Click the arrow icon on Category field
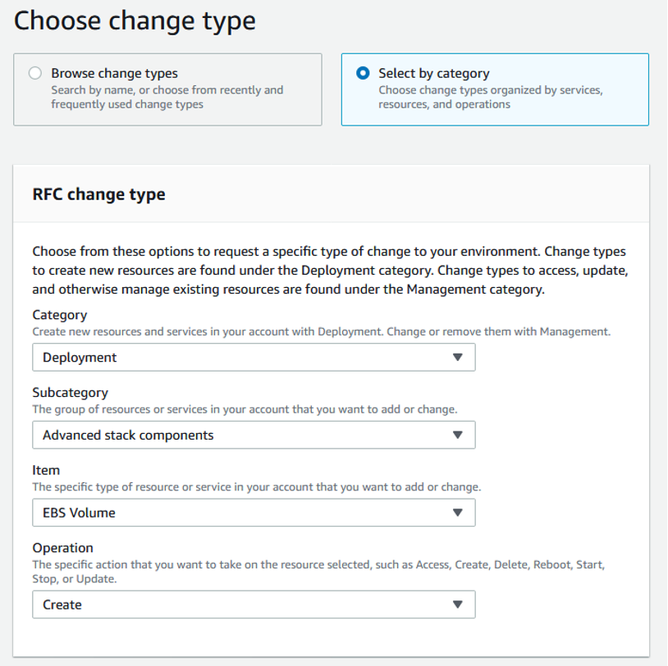This screenshot has width=668, height=666. tap(458, 358)
